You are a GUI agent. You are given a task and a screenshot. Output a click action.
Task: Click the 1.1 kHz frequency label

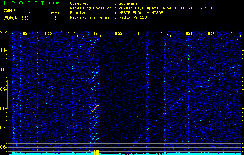pos(3,50)
